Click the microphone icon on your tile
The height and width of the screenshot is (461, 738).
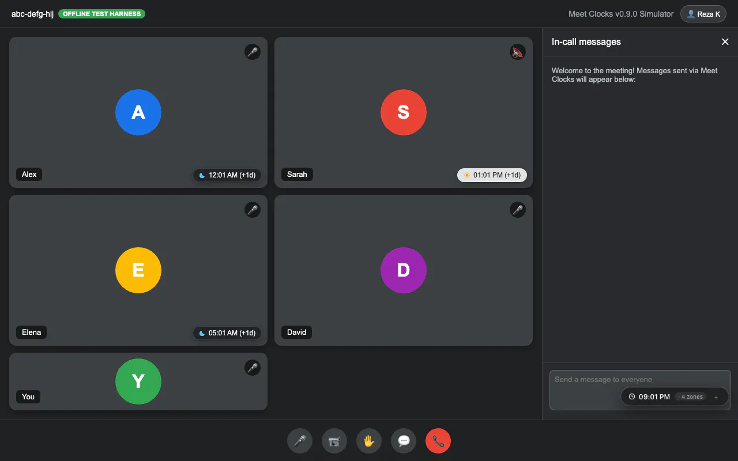(253, 368)
